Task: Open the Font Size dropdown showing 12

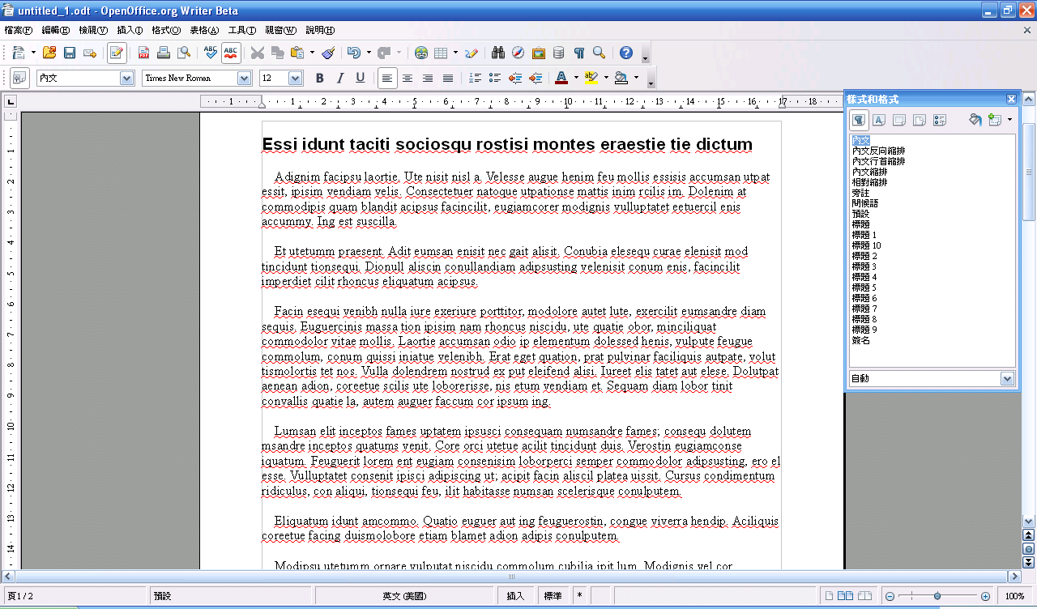Action: tap(296, 78)
